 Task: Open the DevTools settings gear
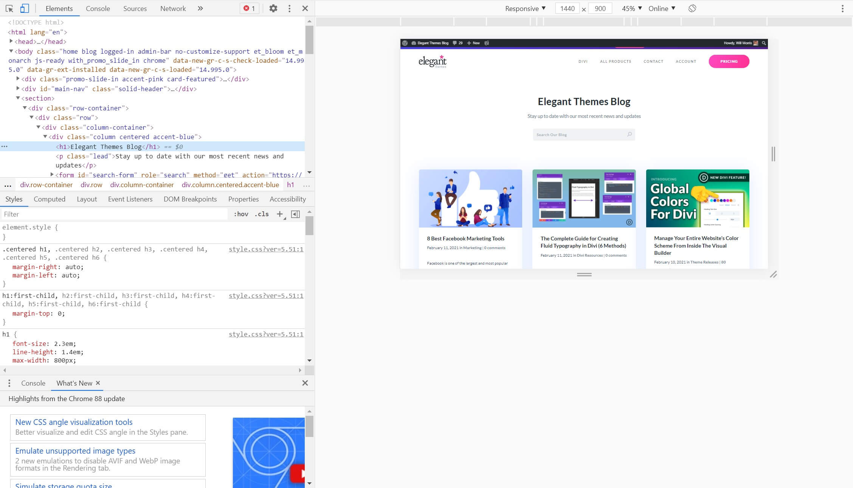[x=273, y=8]
